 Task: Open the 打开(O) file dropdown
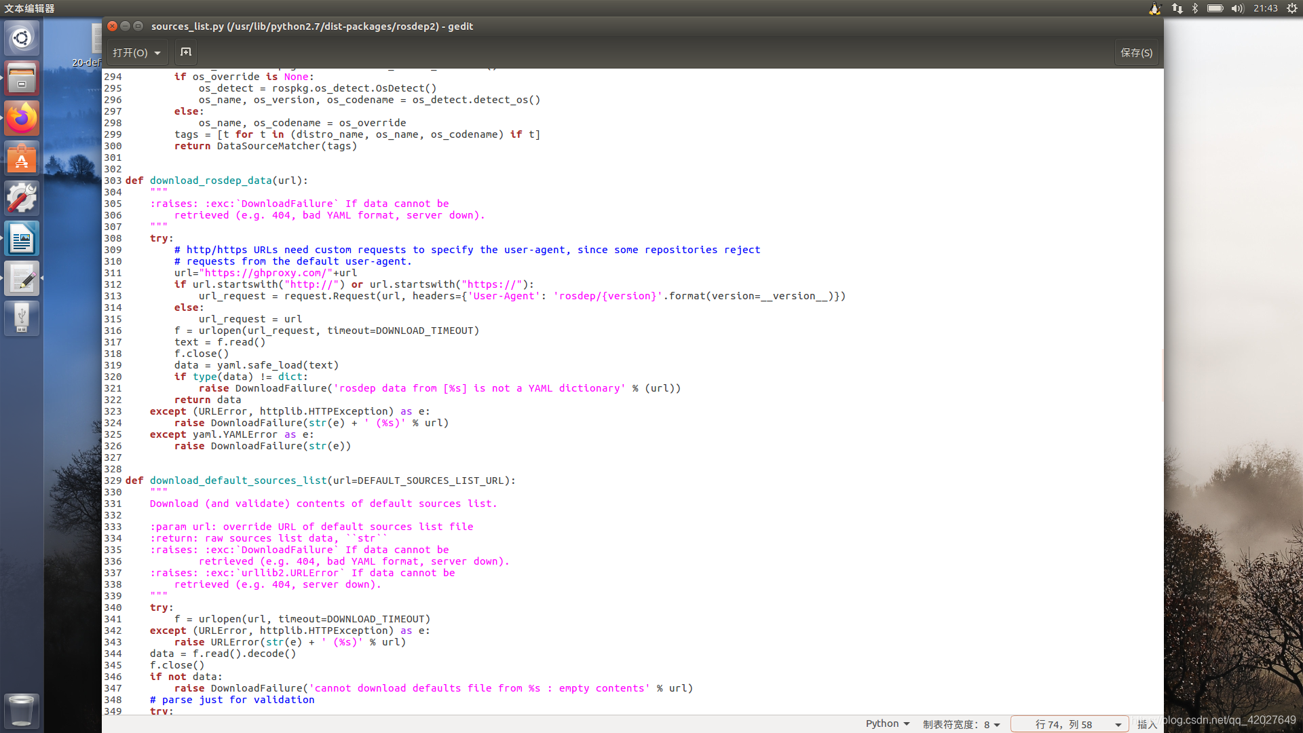tap(136, 52)
